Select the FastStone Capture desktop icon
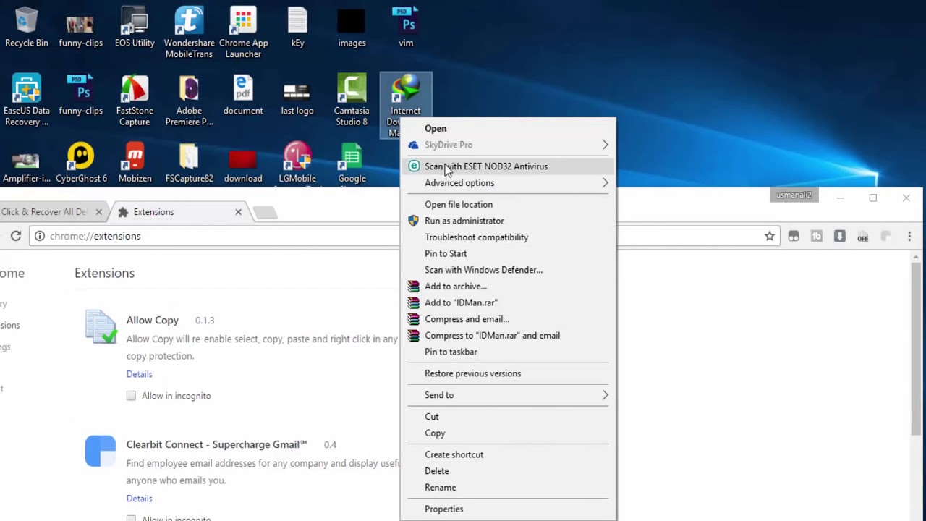The image size is (926, 521). point(135,101)
